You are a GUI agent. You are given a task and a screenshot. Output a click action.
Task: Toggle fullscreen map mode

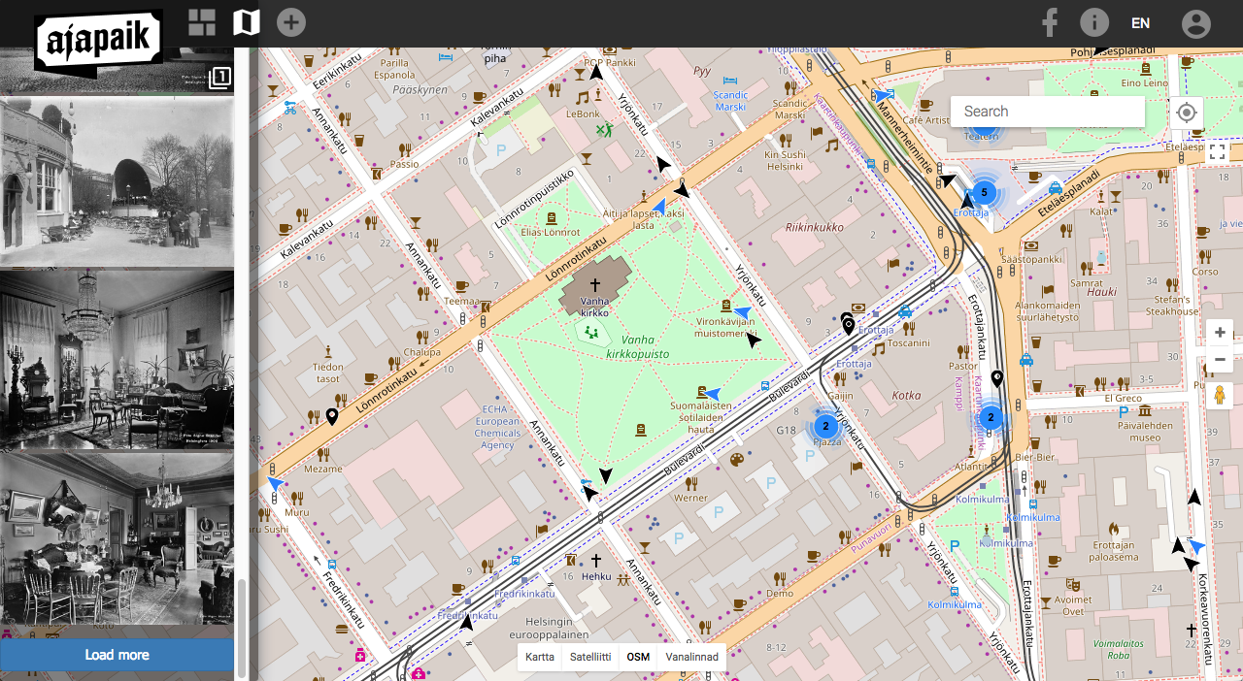pyautogui.click(x=1218, y=152)
